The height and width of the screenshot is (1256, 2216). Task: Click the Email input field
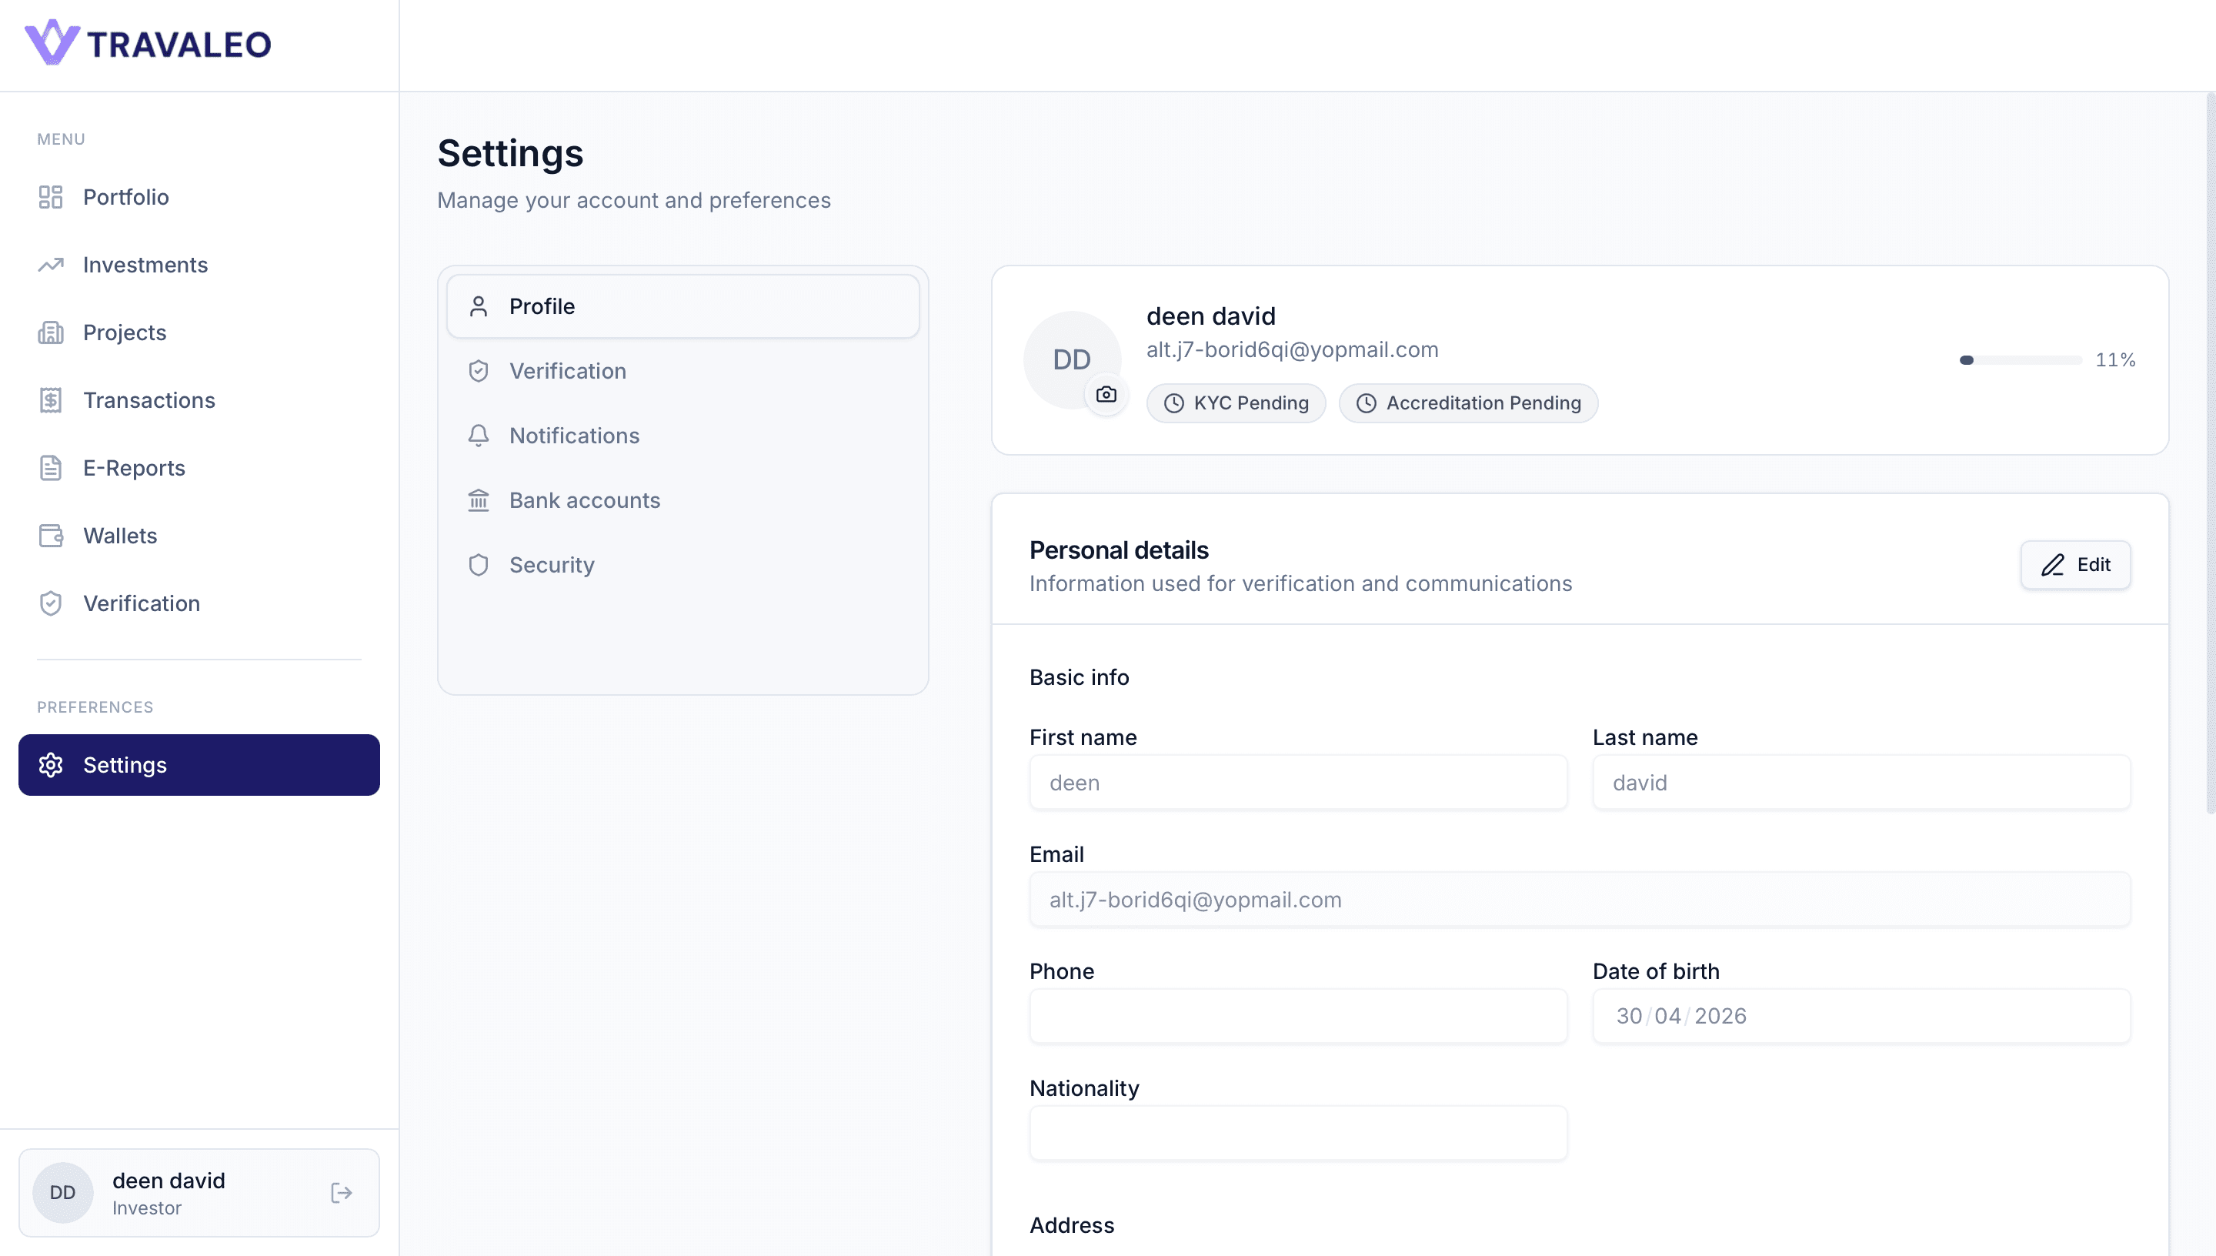(x=1580, y=900)
